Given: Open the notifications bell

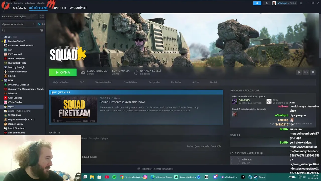Looking at the screenshot, I should [267, 3].
